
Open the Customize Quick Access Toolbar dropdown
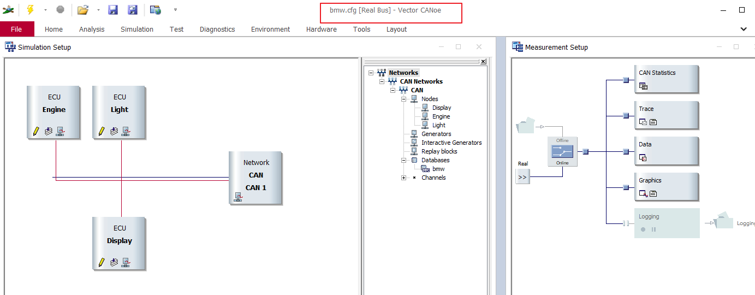[x=175, y=9]
